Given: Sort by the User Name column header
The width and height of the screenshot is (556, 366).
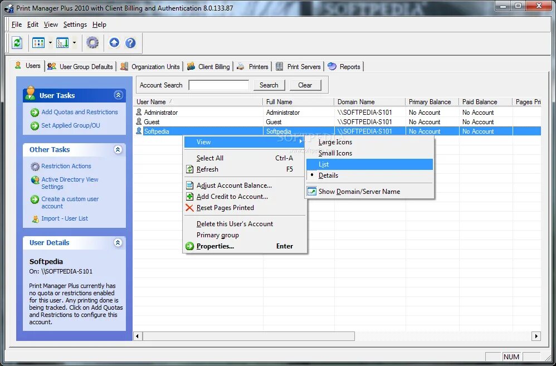Looking at the screenshot, I should [x=198, y=102].
